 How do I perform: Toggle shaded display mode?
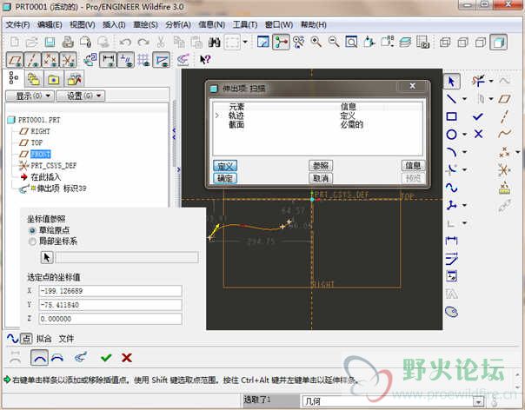point(498,43)
